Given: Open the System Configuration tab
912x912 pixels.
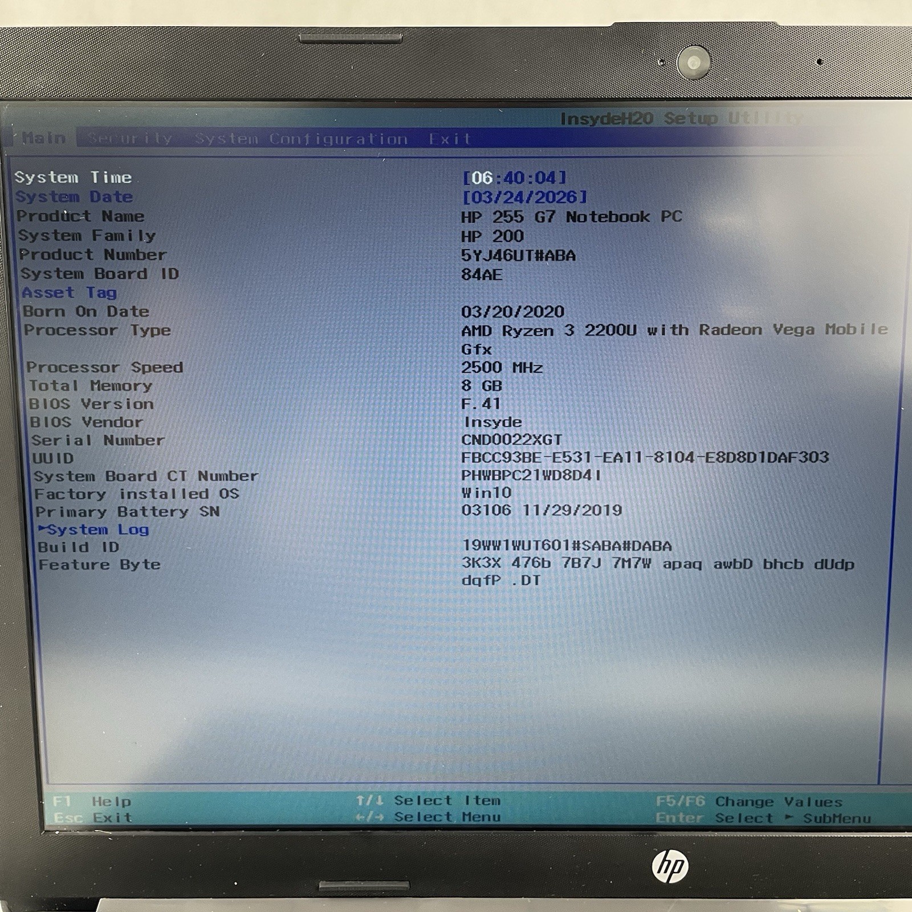Looking at the screenshot, I should pyautogui.click(x=301, y=139).
